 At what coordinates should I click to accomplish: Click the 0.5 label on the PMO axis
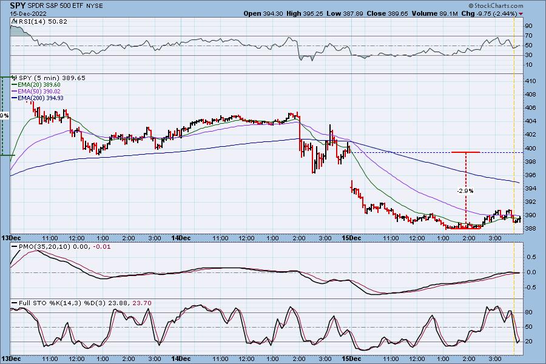(531, 257)
